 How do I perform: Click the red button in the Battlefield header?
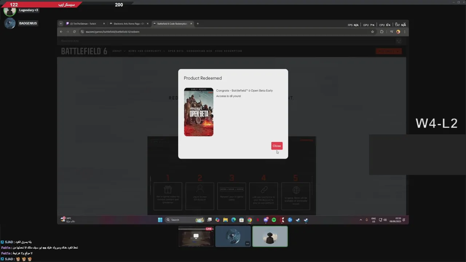(x=388, y=51)
